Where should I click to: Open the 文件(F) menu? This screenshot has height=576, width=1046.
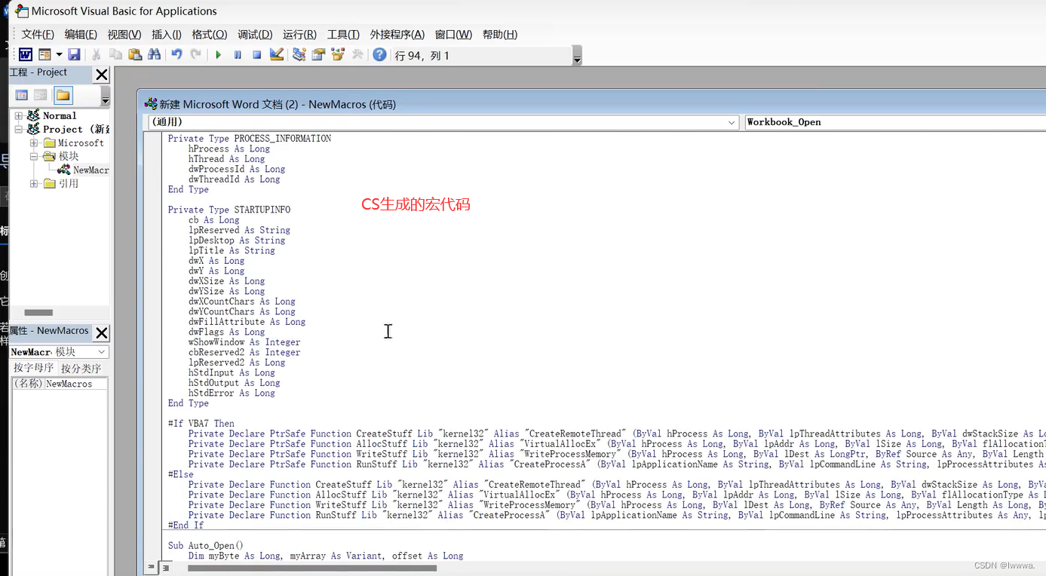tap(38, 34)
